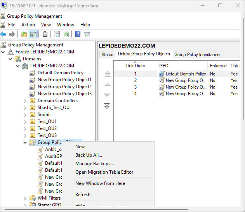Click the Domain Controllers OU folder icon
The height and width of the screenshot is (212, 245).
point(32,101)
